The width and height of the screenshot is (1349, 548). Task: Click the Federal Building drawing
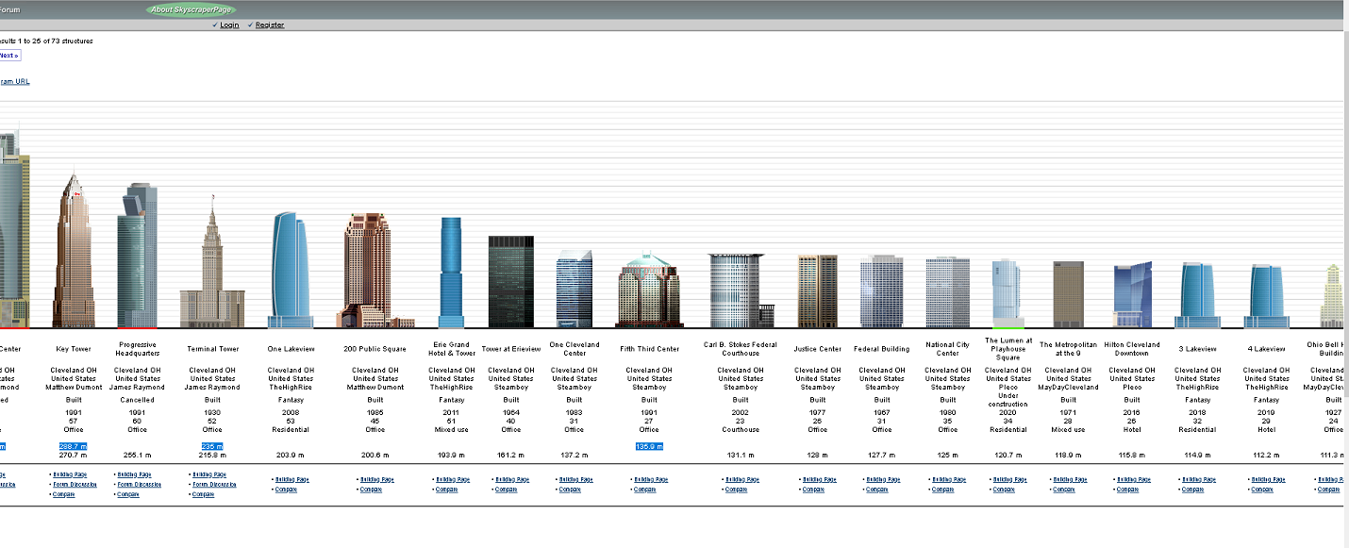[881, 291]
